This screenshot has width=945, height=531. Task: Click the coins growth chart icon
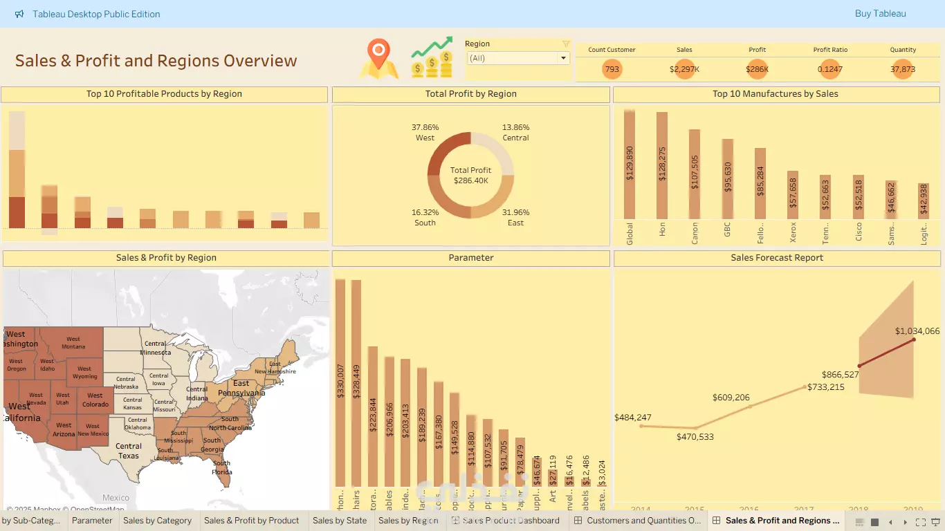coord(432,57)
